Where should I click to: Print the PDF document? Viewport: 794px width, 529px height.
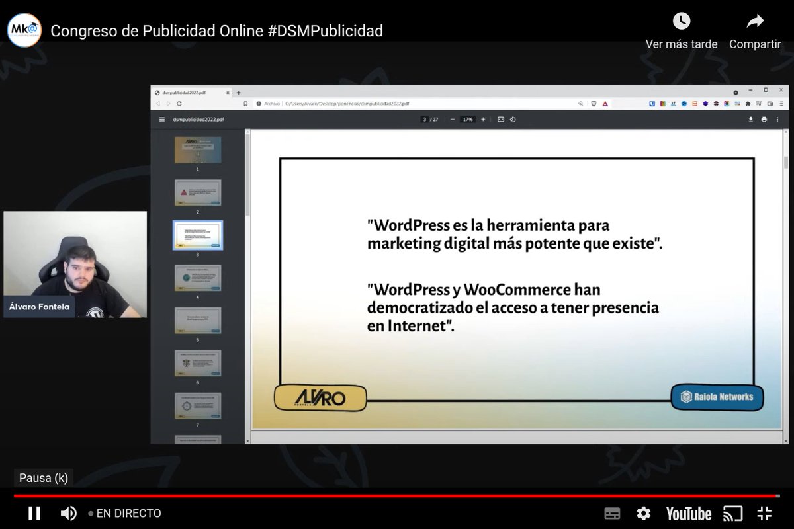point(764,120)
